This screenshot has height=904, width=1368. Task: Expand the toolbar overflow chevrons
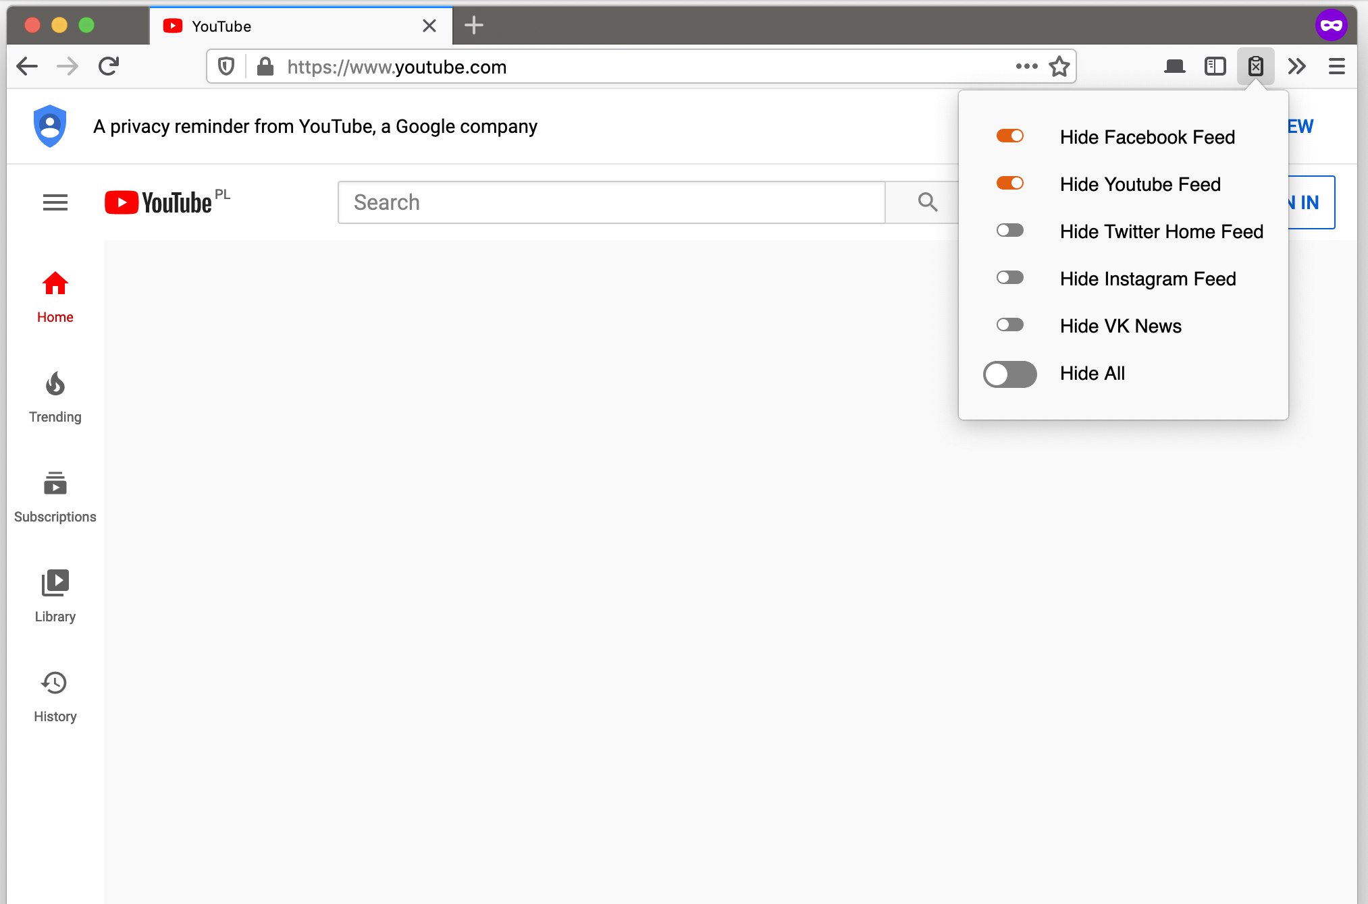(1296, 66)
